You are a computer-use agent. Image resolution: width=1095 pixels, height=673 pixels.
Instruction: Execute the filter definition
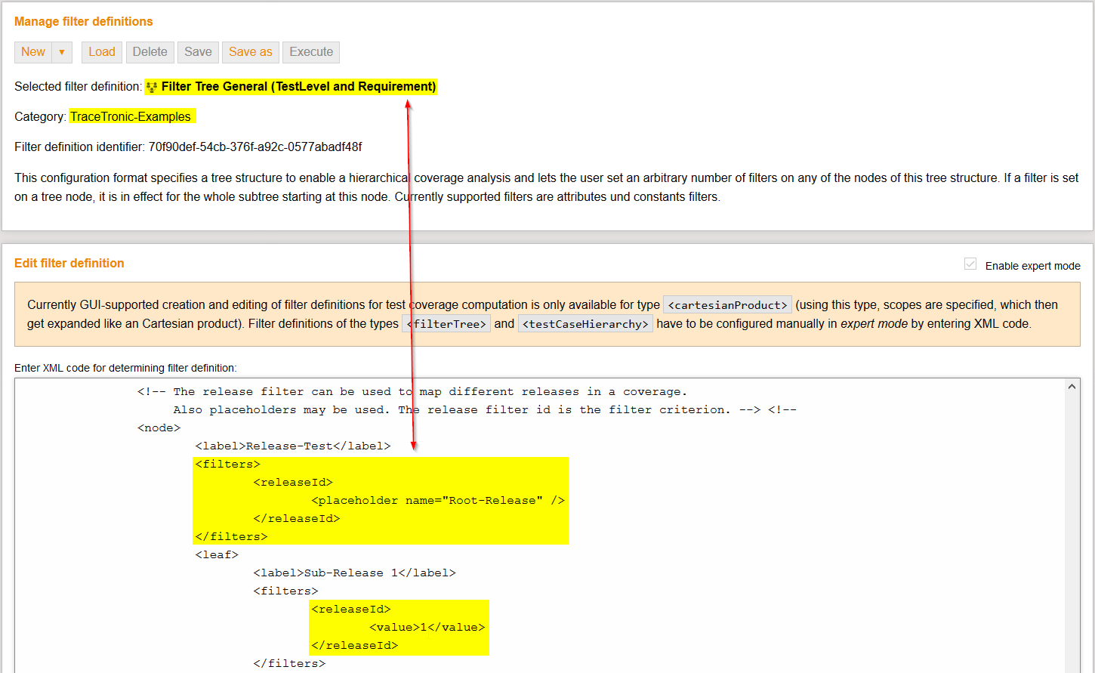pos(311,52)
